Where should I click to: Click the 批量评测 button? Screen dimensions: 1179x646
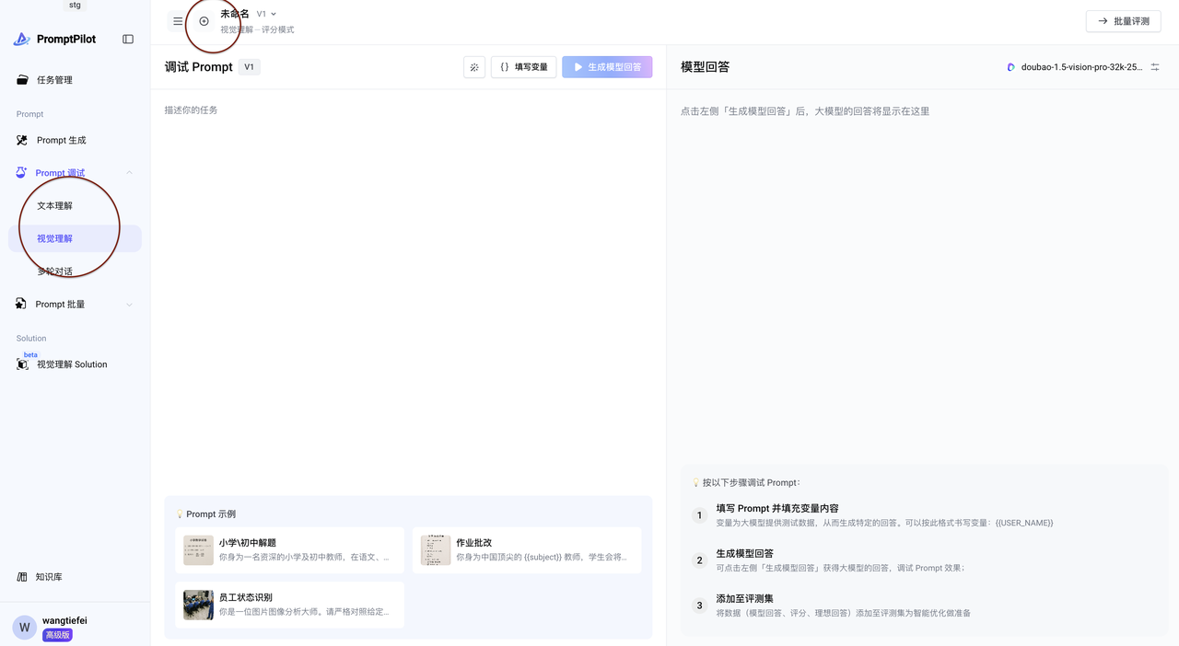point(1123,21)
